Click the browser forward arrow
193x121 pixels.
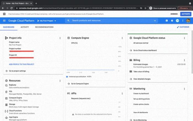(x=7, y=8)
